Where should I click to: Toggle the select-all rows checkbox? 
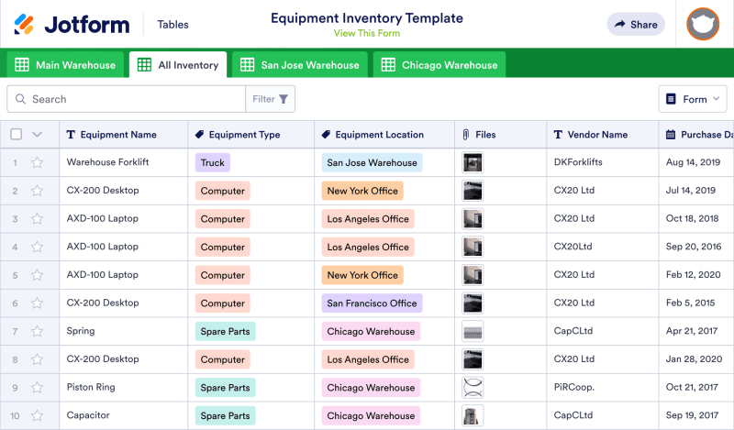(x=16, y=135)
